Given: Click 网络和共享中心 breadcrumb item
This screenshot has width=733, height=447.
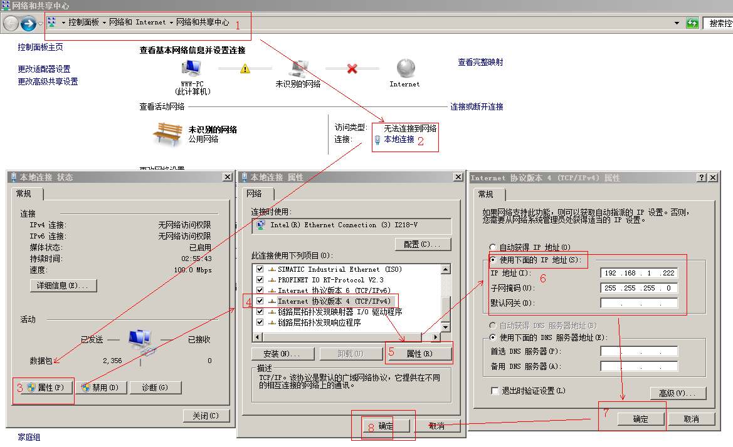Looking at the screenshot, I should tap(203, 22).
